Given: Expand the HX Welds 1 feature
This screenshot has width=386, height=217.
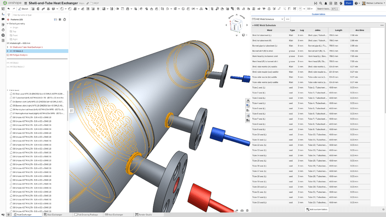Looking at the screenshot, I should [x=8, y=51].
